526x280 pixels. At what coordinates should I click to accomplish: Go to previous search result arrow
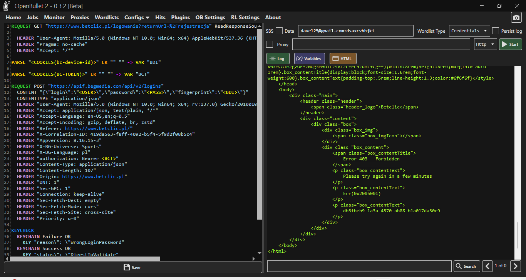coord(487,266)
